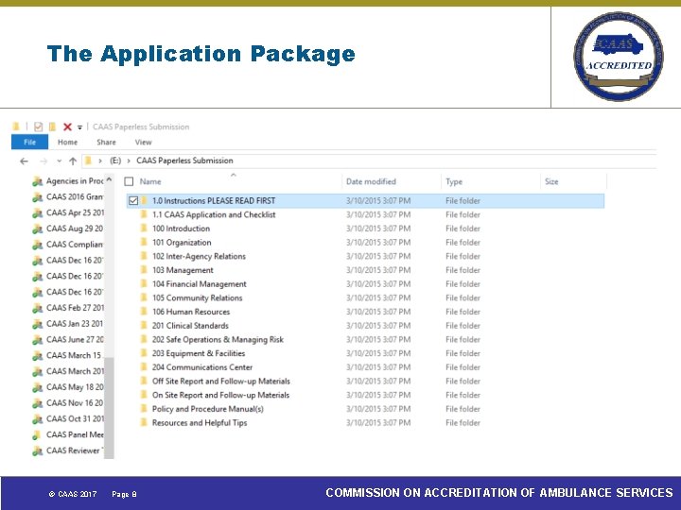
Task: Click folder icon of 106 Human Resources
Action: pos(144,312)
